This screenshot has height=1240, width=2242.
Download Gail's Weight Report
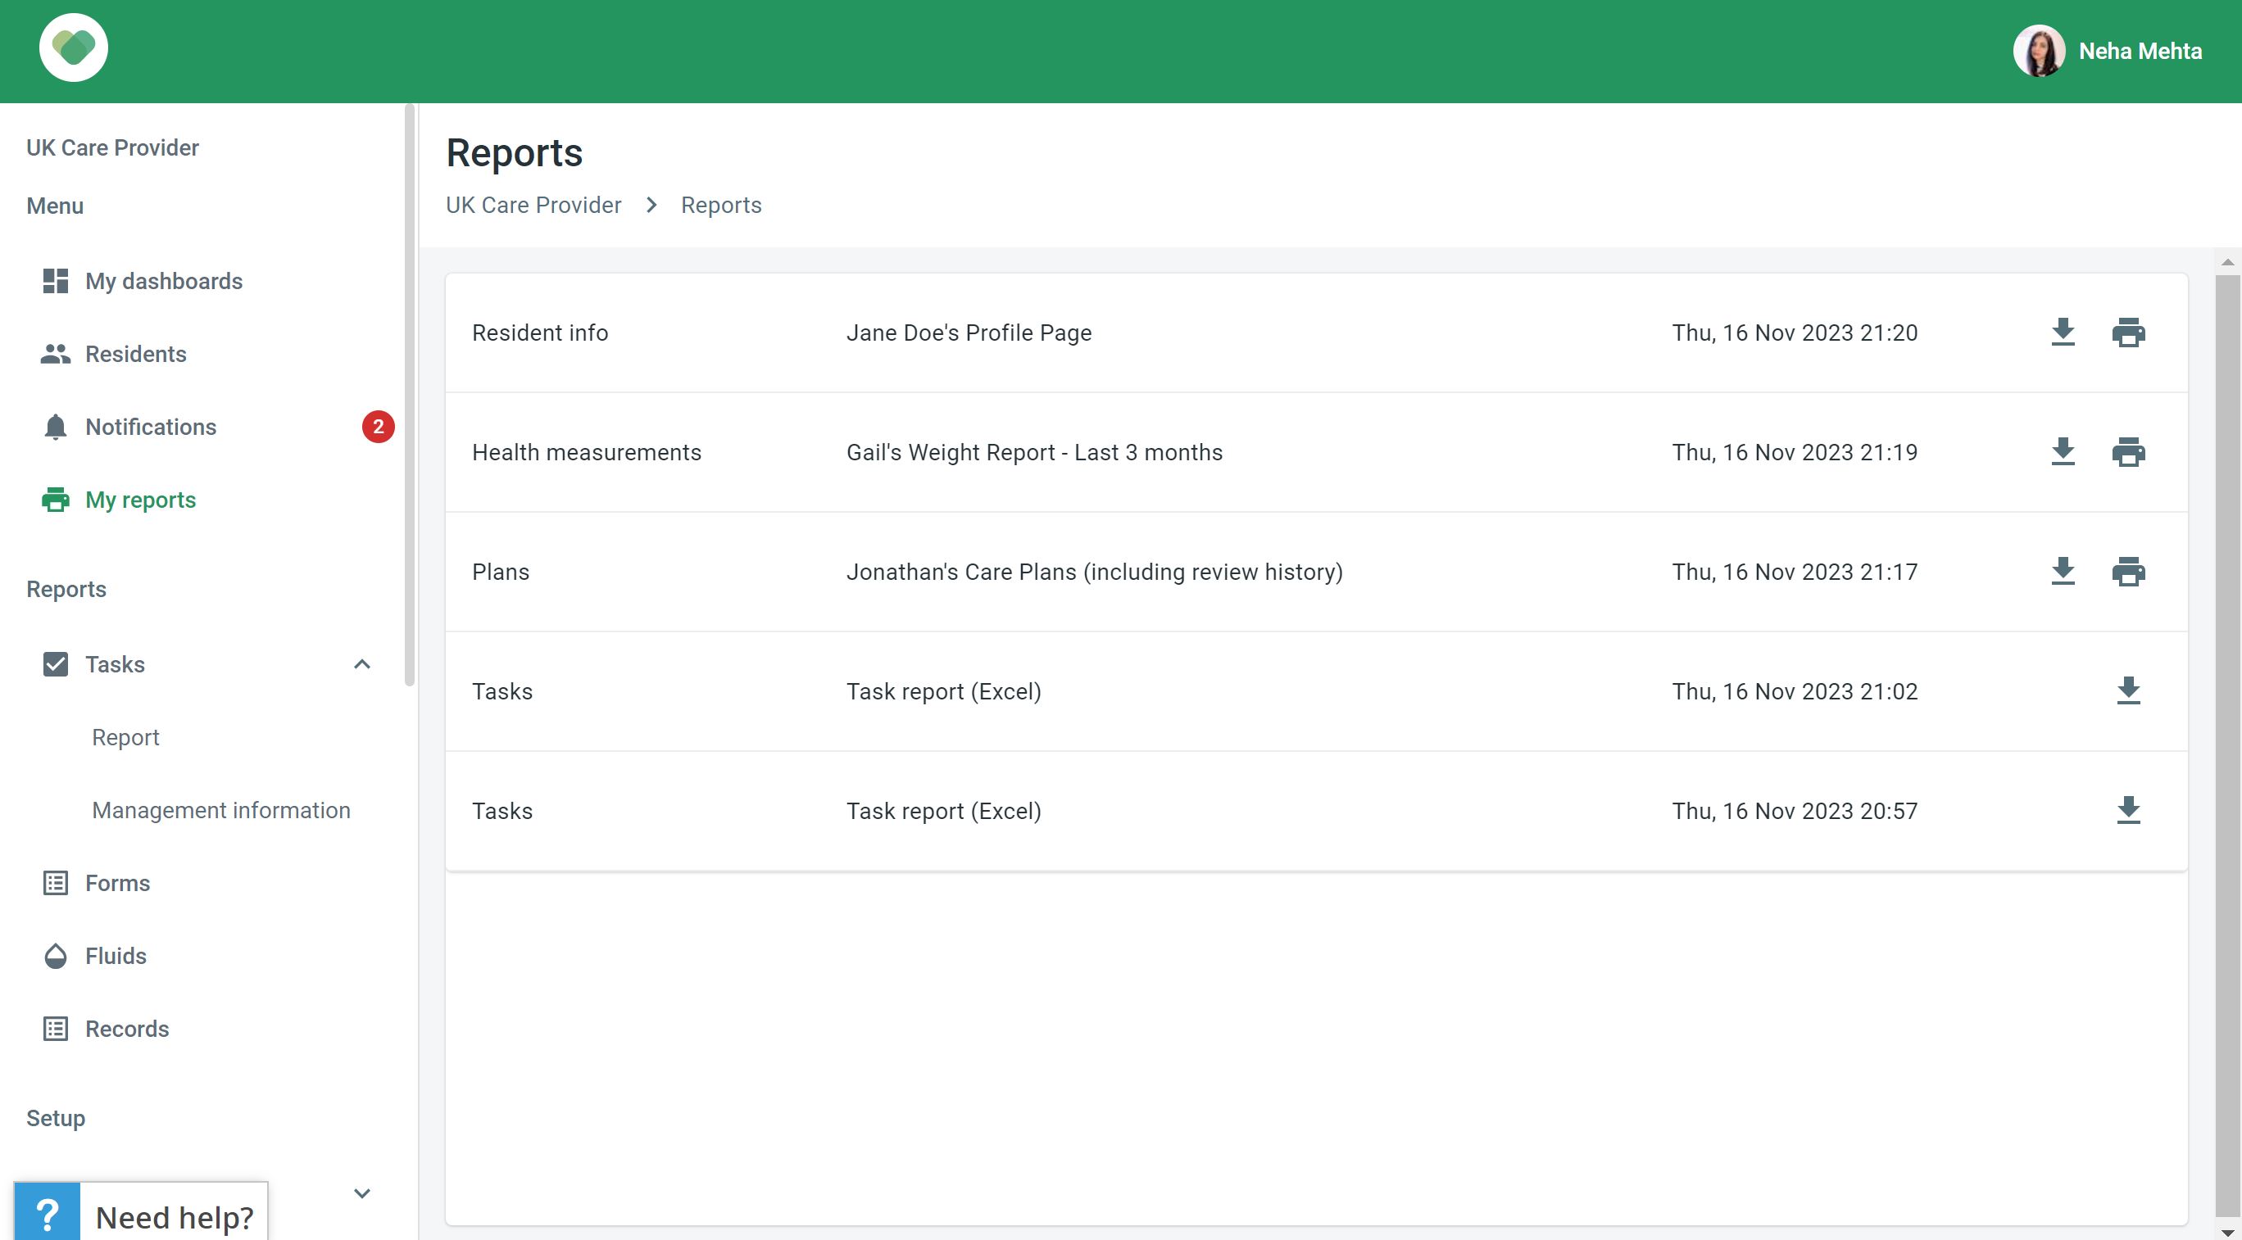(2063, 452)
